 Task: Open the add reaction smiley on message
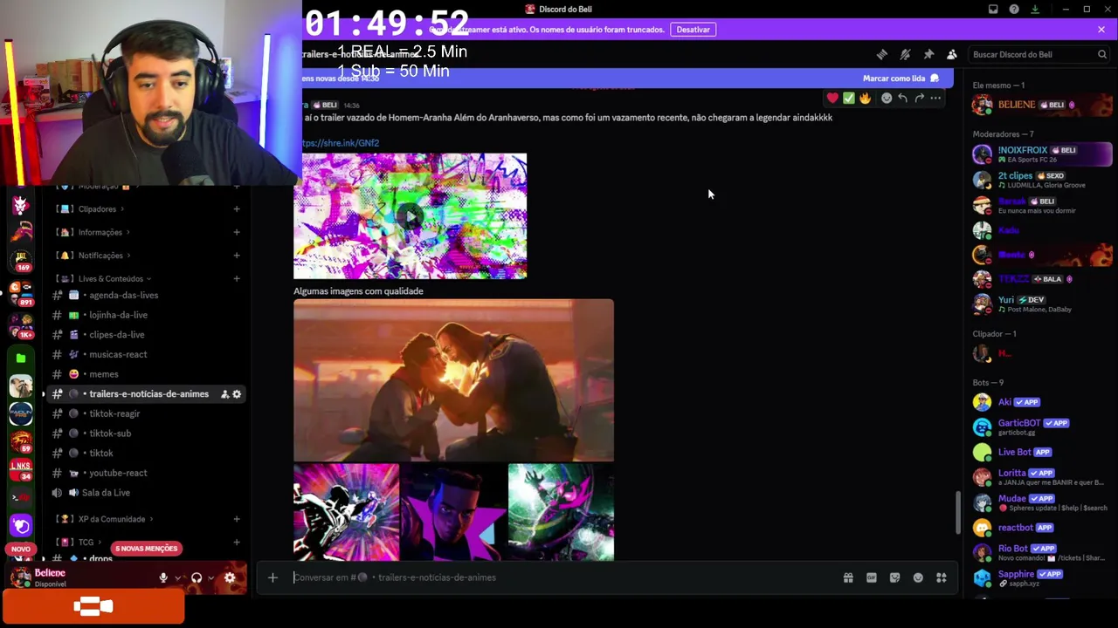(x=887, y=98)
